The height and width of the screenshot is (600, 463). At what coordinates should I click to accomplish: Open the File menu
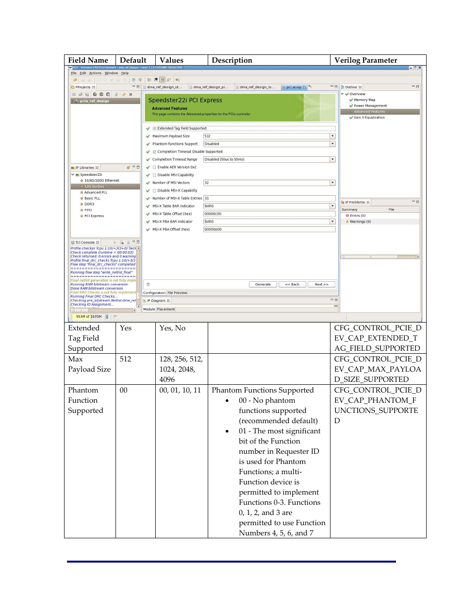point(74,73)
